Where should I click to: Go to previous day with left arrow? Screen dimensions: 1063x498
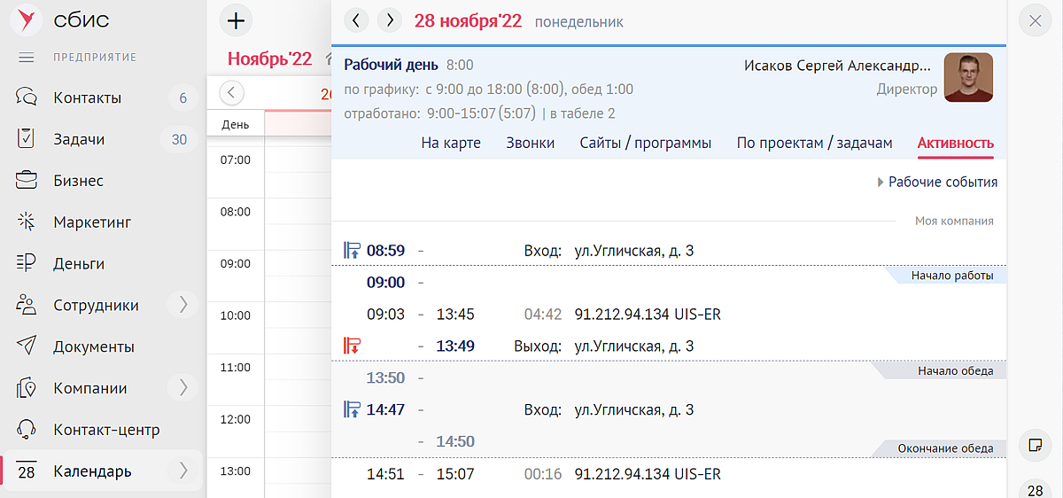pyautogui.click(x=356, y=20)
